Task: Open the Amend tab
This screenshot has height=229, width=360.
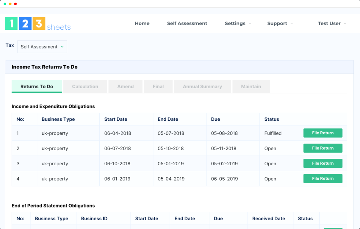Action: 125,86
